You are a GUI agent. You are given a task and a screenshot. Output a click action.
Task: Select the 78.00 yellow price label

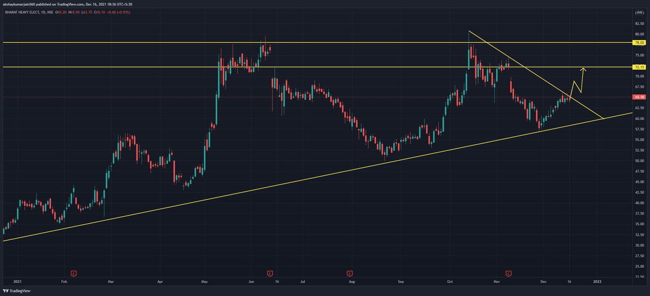click(639, 42)
